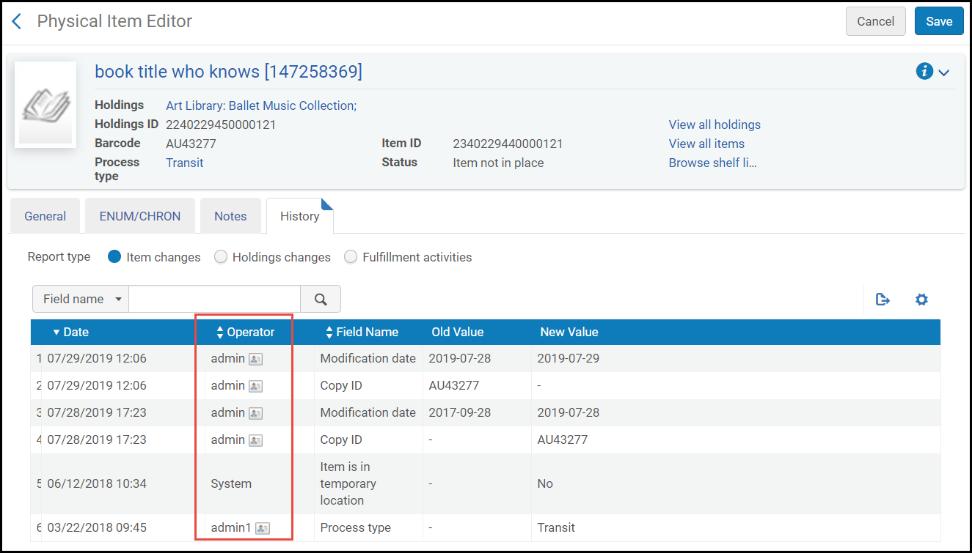Click the blue info icon
972x553 pixels.
point(924,71)
